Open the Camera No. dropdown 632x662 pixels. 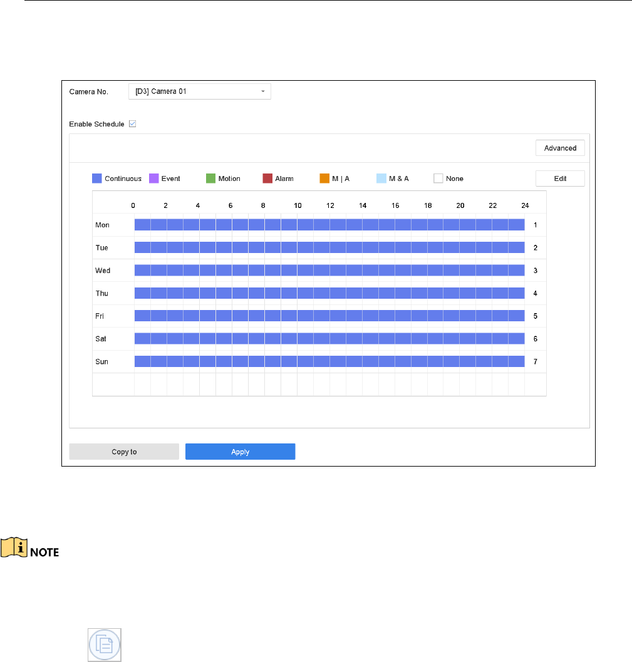point(199,91)
